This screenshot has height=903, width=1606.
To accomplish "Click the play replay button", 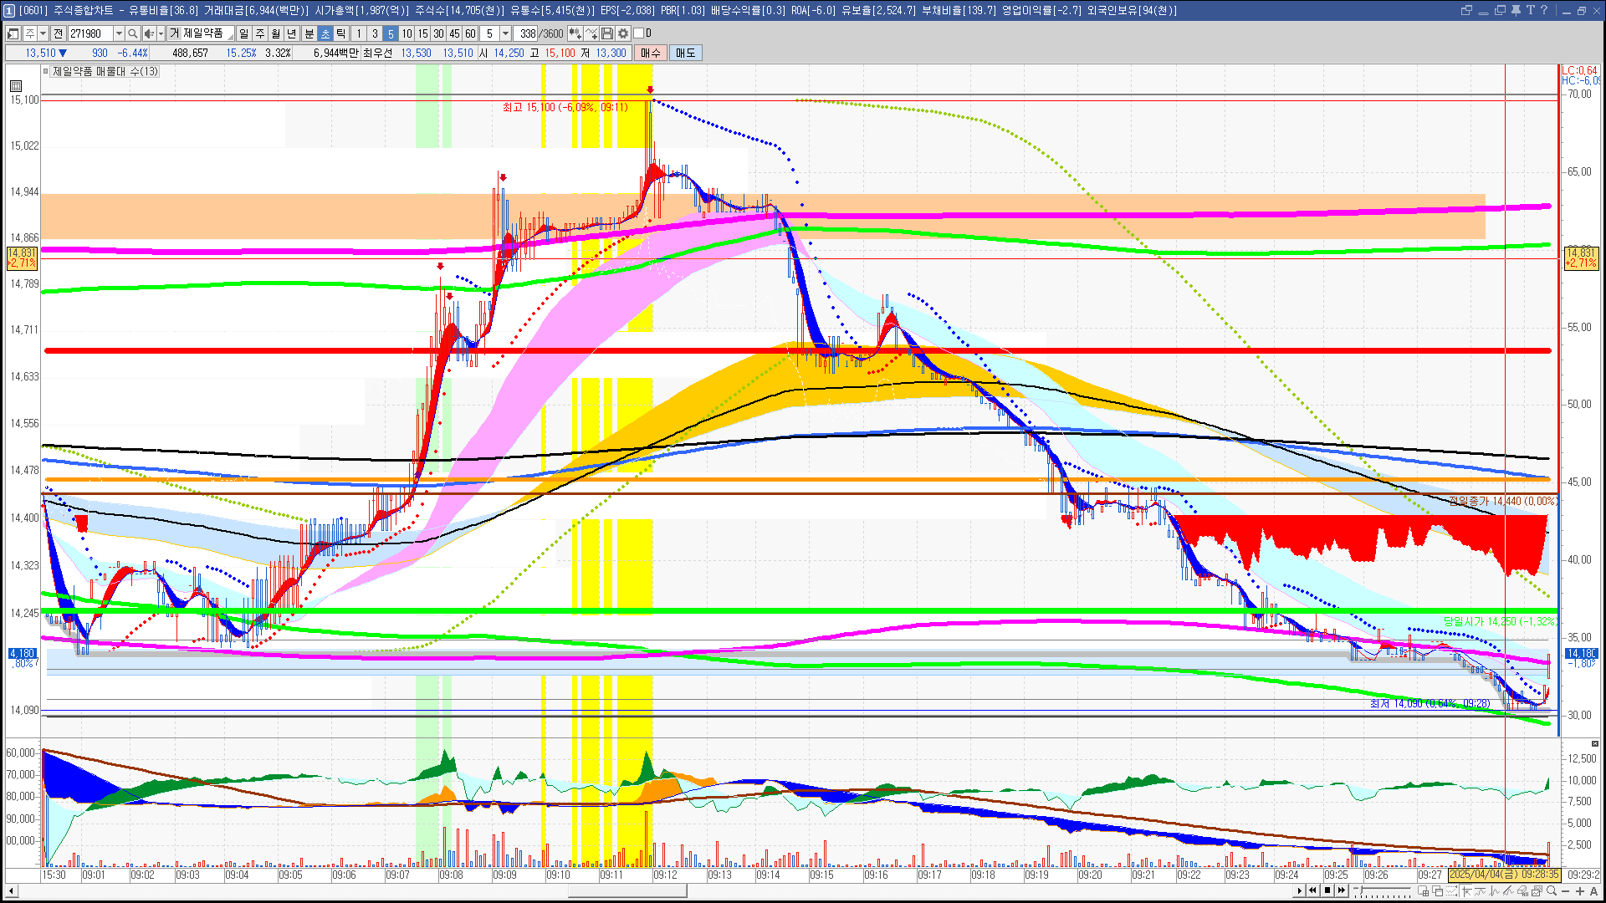I will (x=1299, y=890).
